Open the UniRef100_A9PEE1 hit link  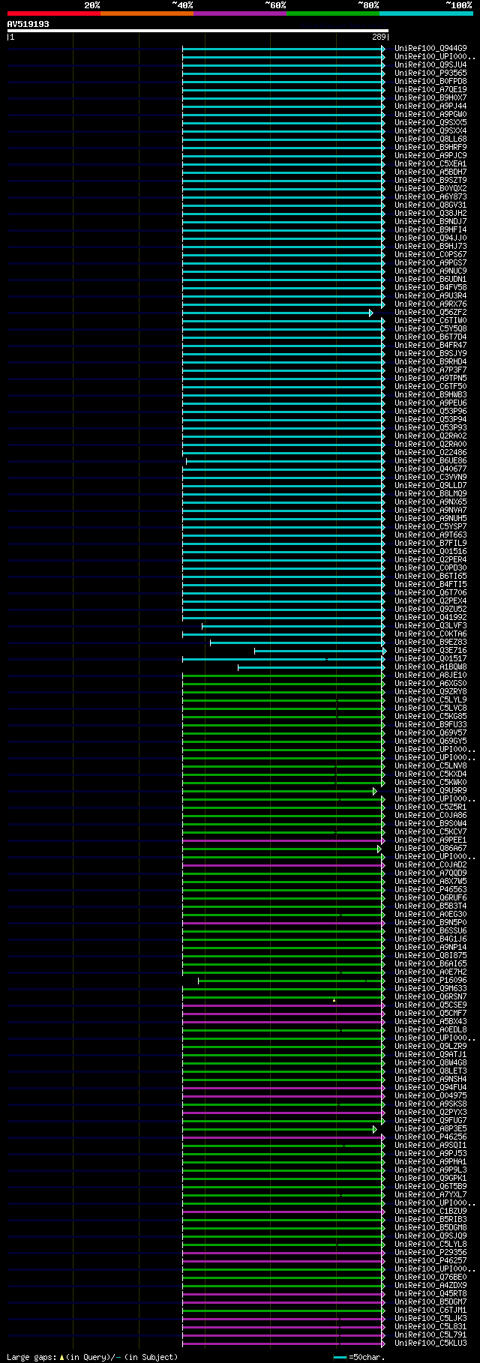[x=430, y=840]
